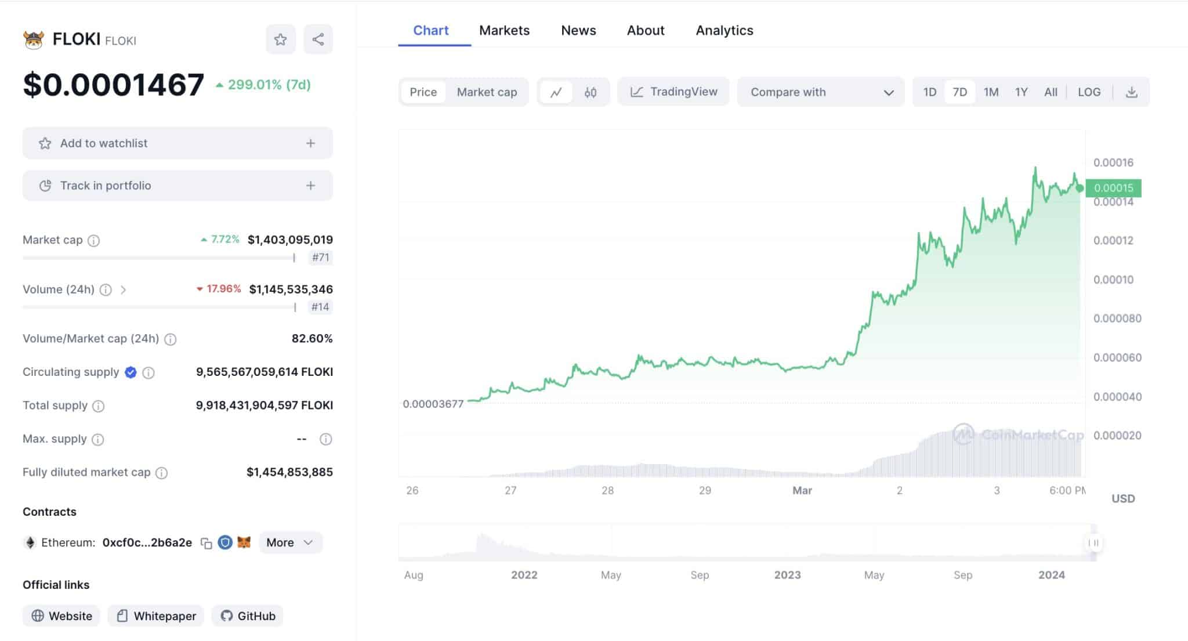The width and height of the screenshot is (1188, 641).
Task: Expand Volume (24h) details chevron
Action: (123, 289)
